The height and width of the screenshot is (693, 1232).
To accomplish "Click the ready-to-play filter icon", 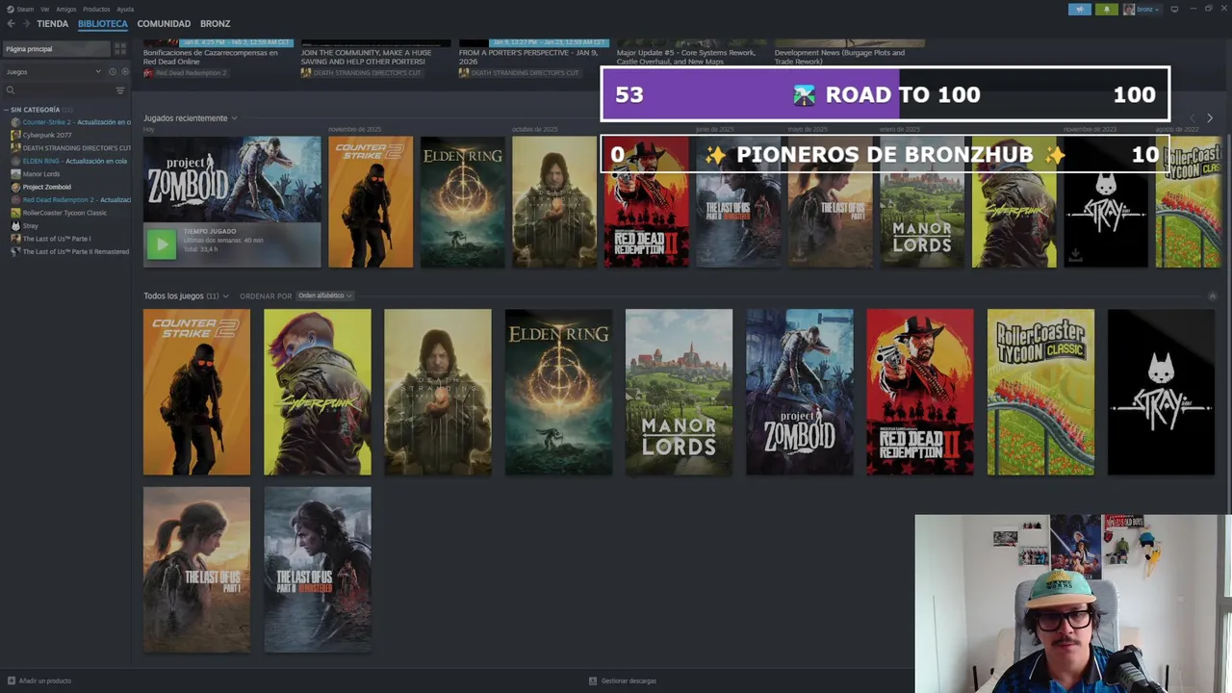I will coord(124,71).
